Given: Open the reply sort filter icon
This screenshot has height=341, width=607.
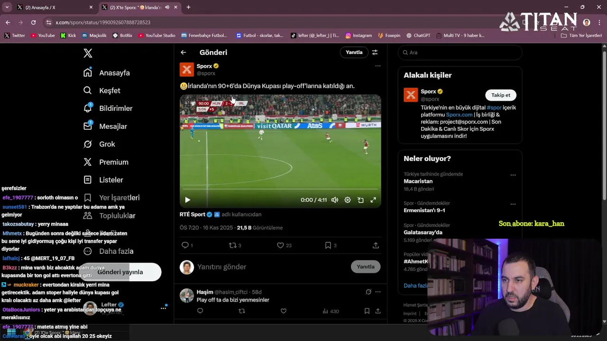Looking at the screenshot, I should pos(375,53).
